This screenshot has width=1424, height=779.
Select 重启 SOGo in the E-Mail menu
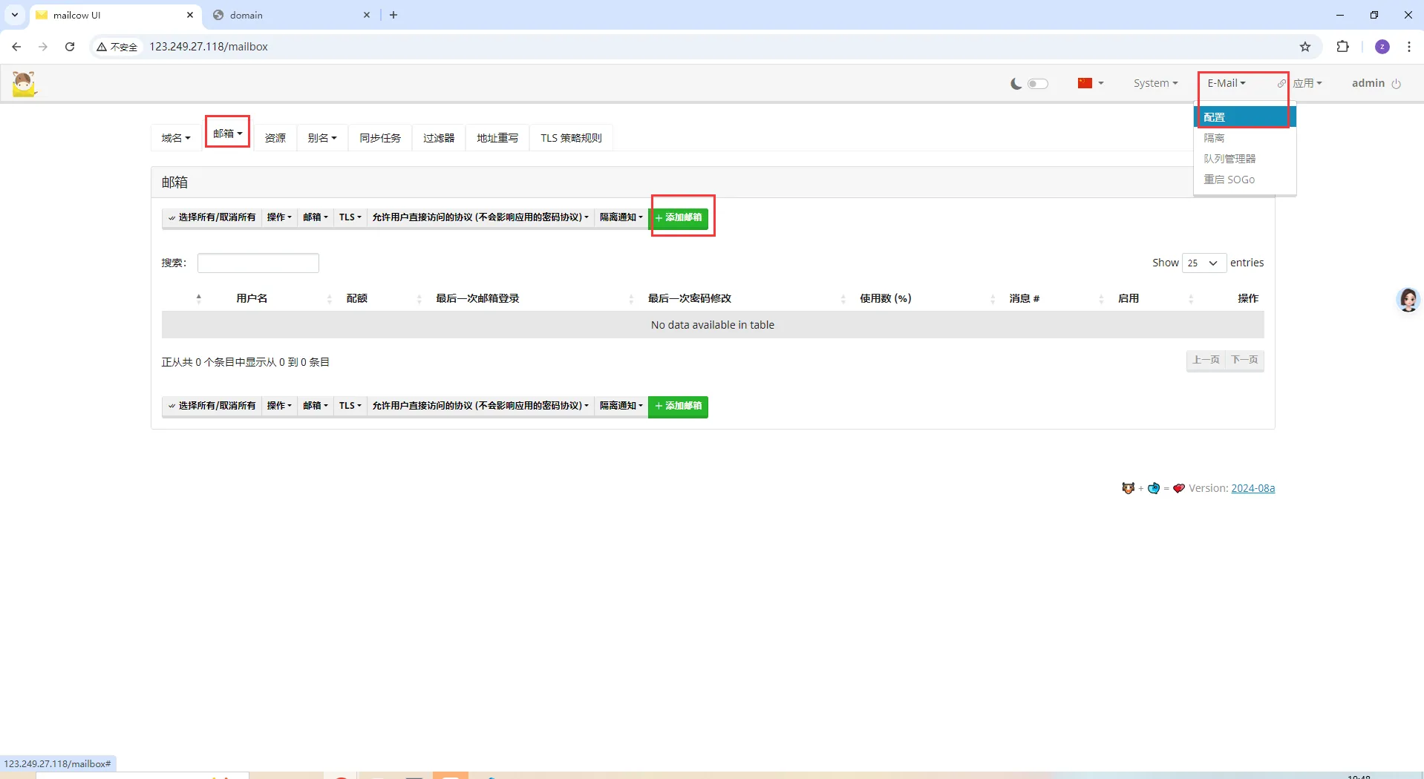(1245, 180)
